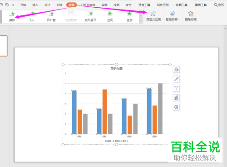The height and width of the screenshot is (167, 227).
Task: Apply the 盒状 (Box) animation
Action: 129,16
